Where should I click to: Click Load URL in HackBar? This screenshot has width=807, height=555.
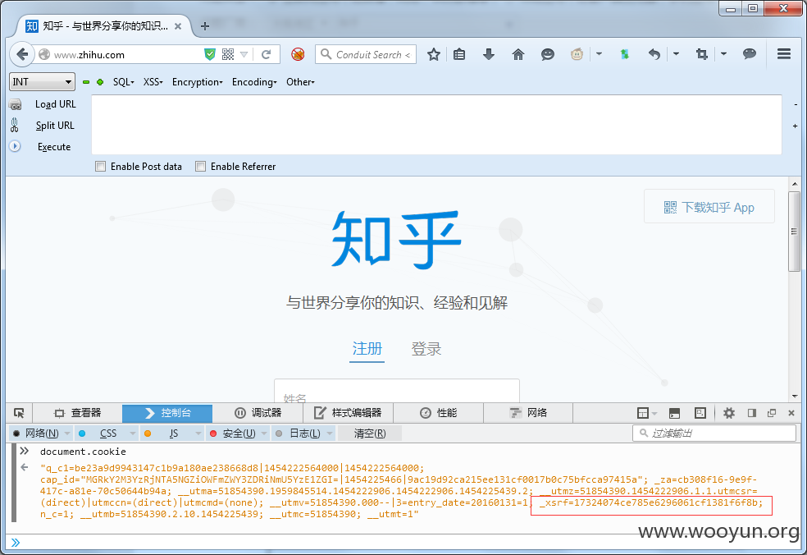coord(55,104)
